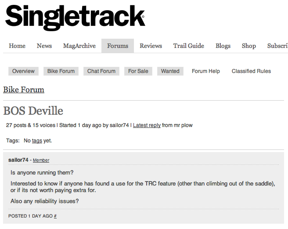This screenshot has width=288, height=229.
Task: Browse the For Sale listings
Action: (x=138, y=71)
